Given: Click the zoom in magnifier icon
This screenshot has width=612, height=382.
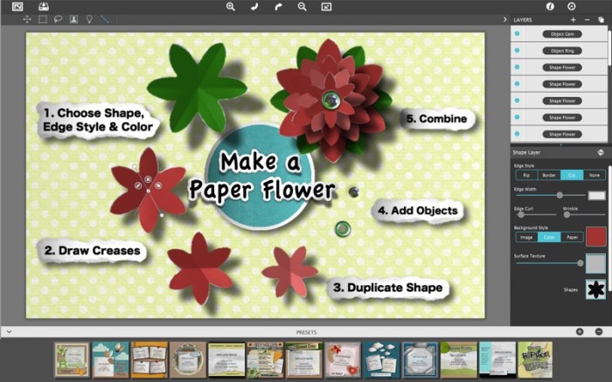Looking at the screenshot, I should (x=231, y=6).
